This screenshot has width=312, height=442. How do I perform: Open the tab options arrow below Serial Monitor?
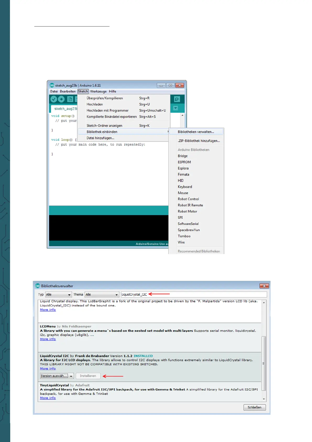pos(176,108)
